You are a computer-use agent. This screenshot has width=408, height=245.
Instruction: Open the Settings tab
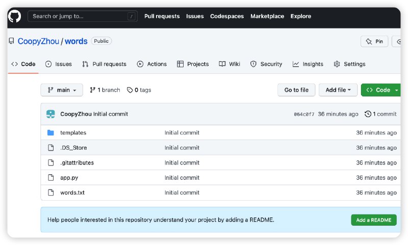[349, 64]
